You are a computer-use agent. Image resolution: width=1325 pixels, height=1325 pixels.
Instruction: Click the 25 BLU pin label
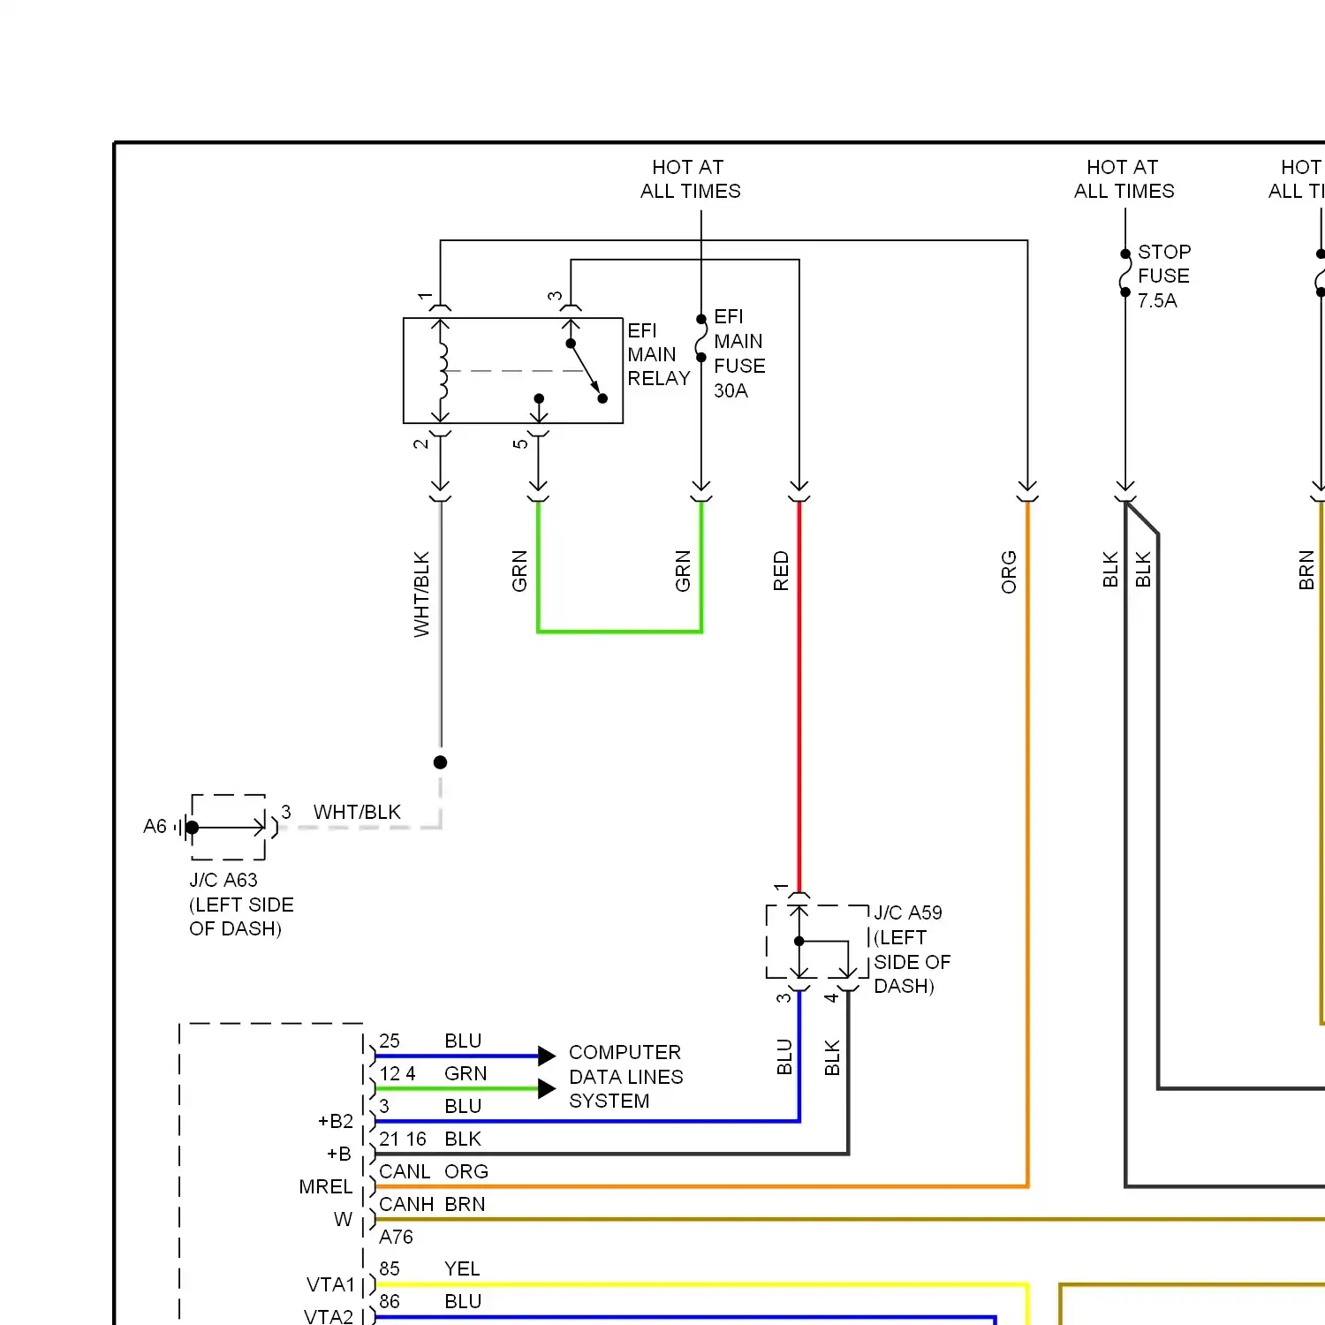pos(430,1041)
